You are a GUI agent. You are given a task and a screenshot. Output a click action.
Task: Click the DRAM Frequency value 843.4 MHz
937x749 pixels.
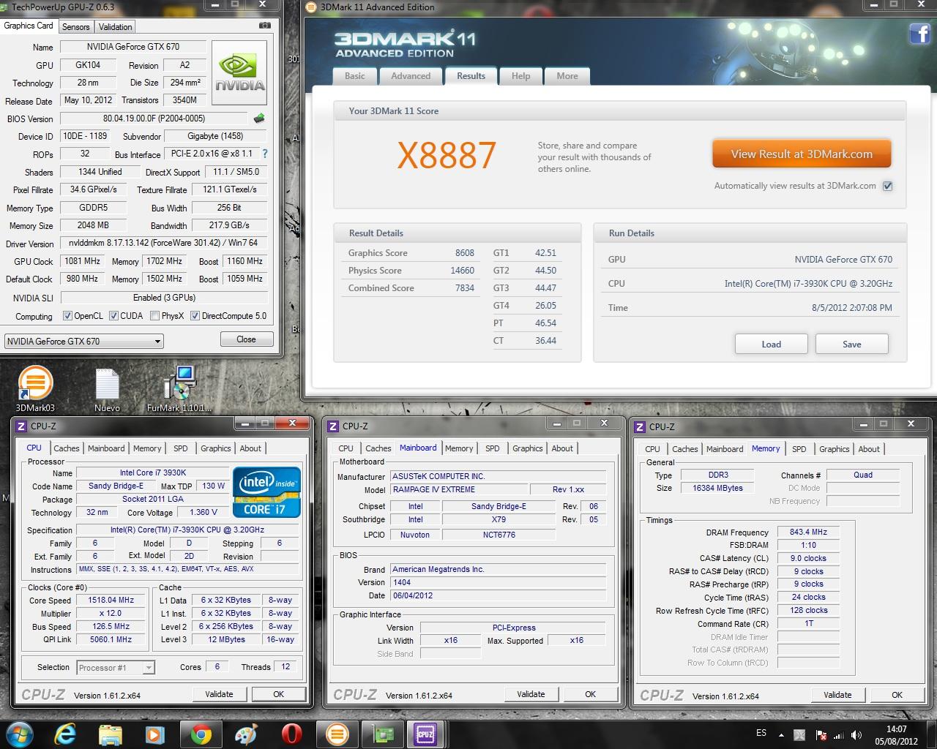[808, 532]
